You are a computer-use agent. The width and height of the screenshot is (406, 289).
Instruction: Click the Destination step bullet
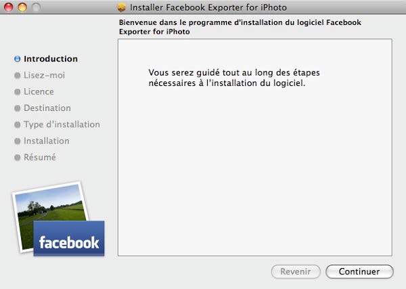point(18,108)
